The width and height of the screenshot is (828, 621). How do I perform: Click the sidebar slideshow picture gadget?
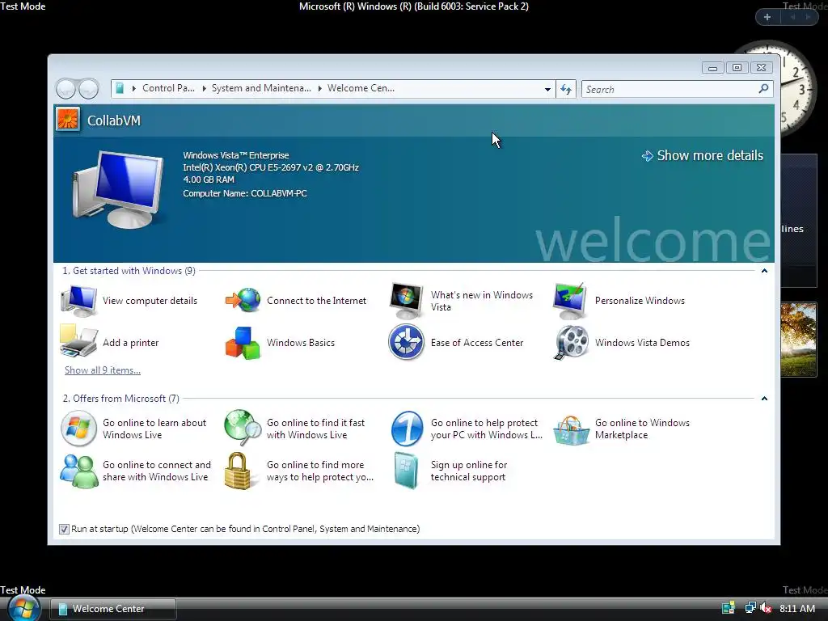(x=798, y=340)
